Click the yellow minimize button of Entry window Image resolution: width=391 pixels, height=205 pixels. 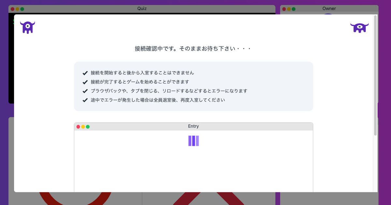(83, 127)
